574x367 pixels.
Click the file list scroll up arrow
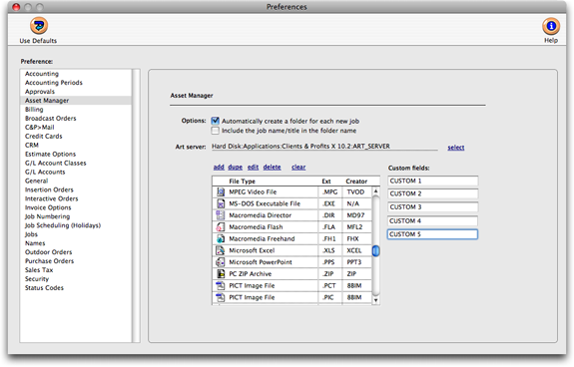[375, 191]
